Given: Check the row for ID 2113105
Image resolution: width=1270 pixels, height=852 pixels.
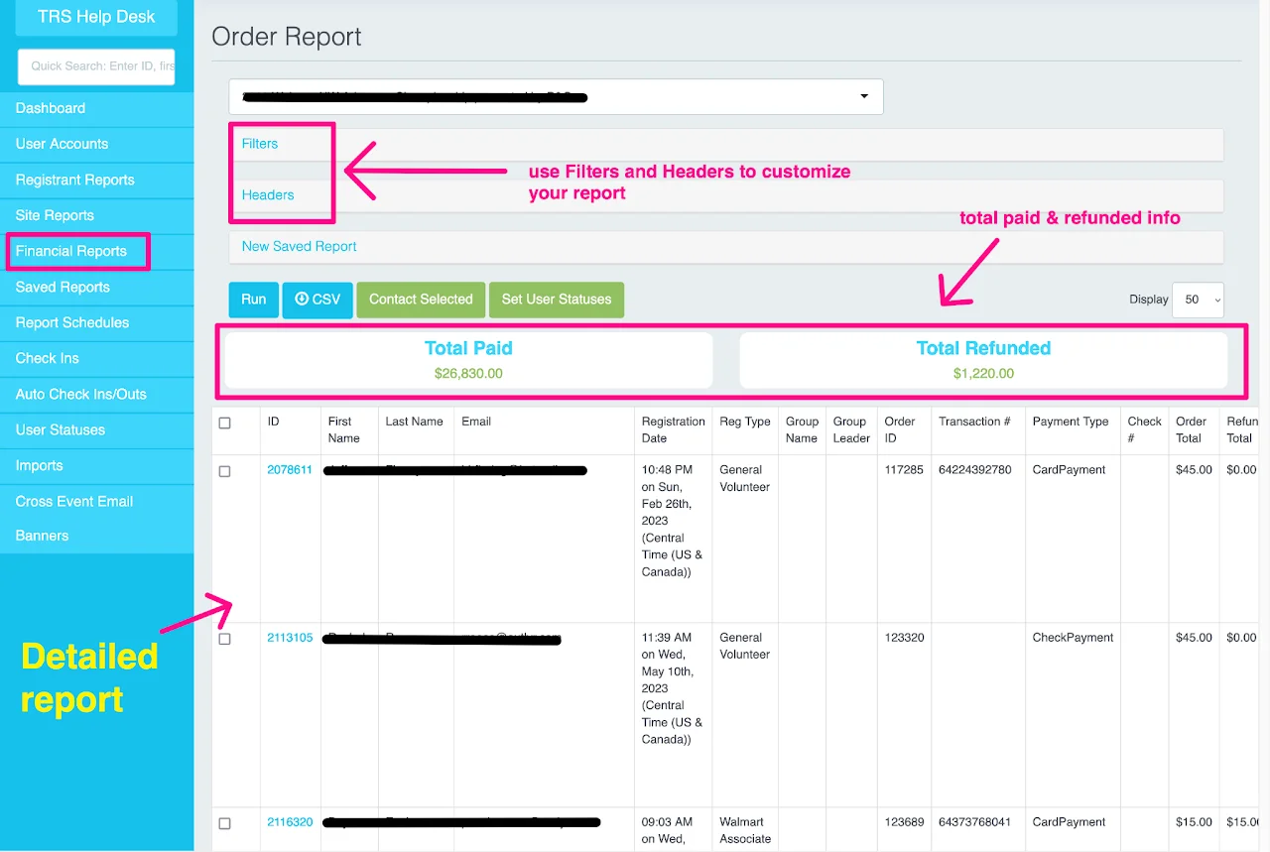Looking at the screenshot, I should 224,639.
